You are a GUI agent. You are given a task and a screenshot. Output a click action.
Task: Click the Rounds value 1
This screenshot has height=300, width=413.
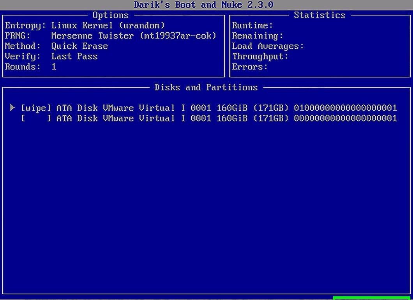(x=54, y=67)
